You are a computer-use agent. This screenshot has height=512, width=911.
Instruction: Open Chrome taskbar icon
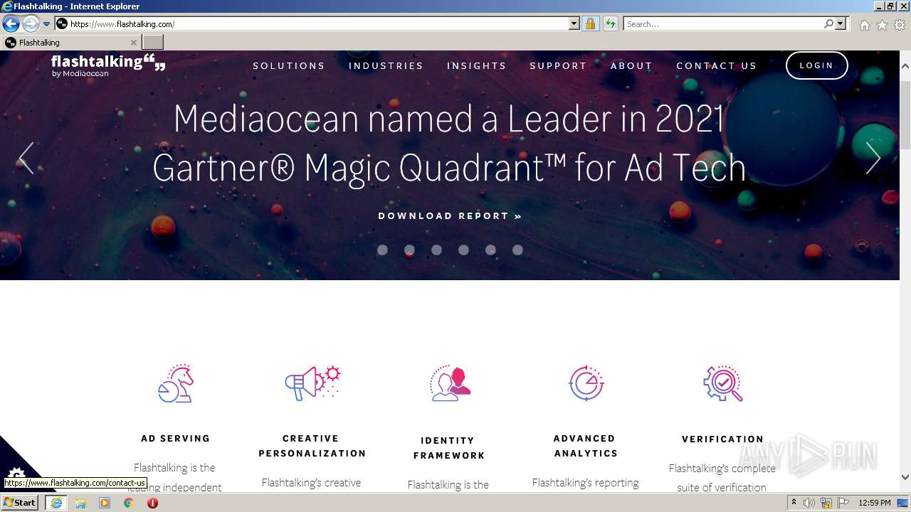pos(129,503)
